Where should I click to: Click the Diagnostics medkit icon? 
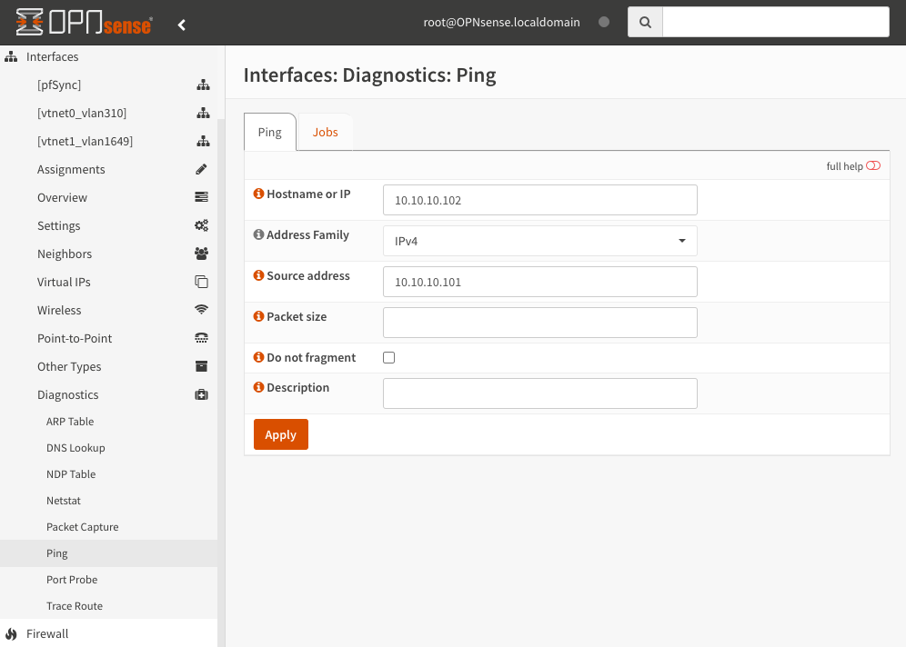pos(201,394)
